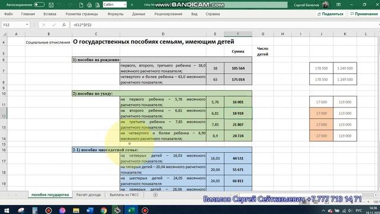Open the Справка ribbon tab
This screenshot has width=380, height=214.
(213, 14)
